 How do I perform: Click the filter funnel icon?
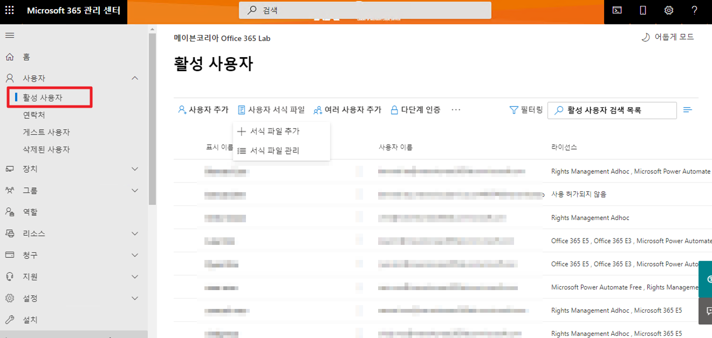click(x=514, y=110)
